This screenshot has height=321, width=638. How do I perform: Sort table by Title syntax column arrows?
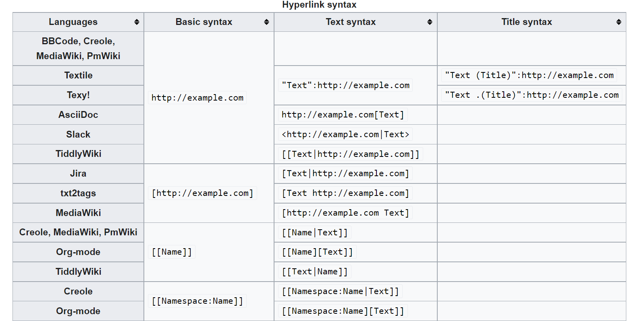(x=619, y=22)
